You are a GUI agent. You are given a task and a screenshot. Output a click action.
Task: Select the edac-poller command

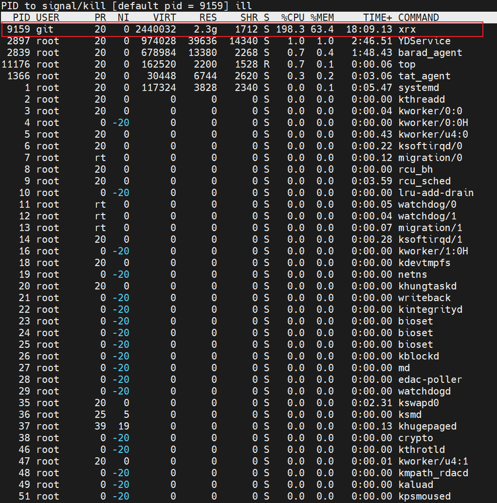[430, 379]
